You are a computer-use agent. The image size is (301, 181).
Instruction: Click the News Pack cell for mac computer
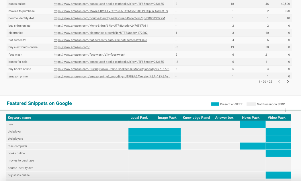tap(253, 146)
